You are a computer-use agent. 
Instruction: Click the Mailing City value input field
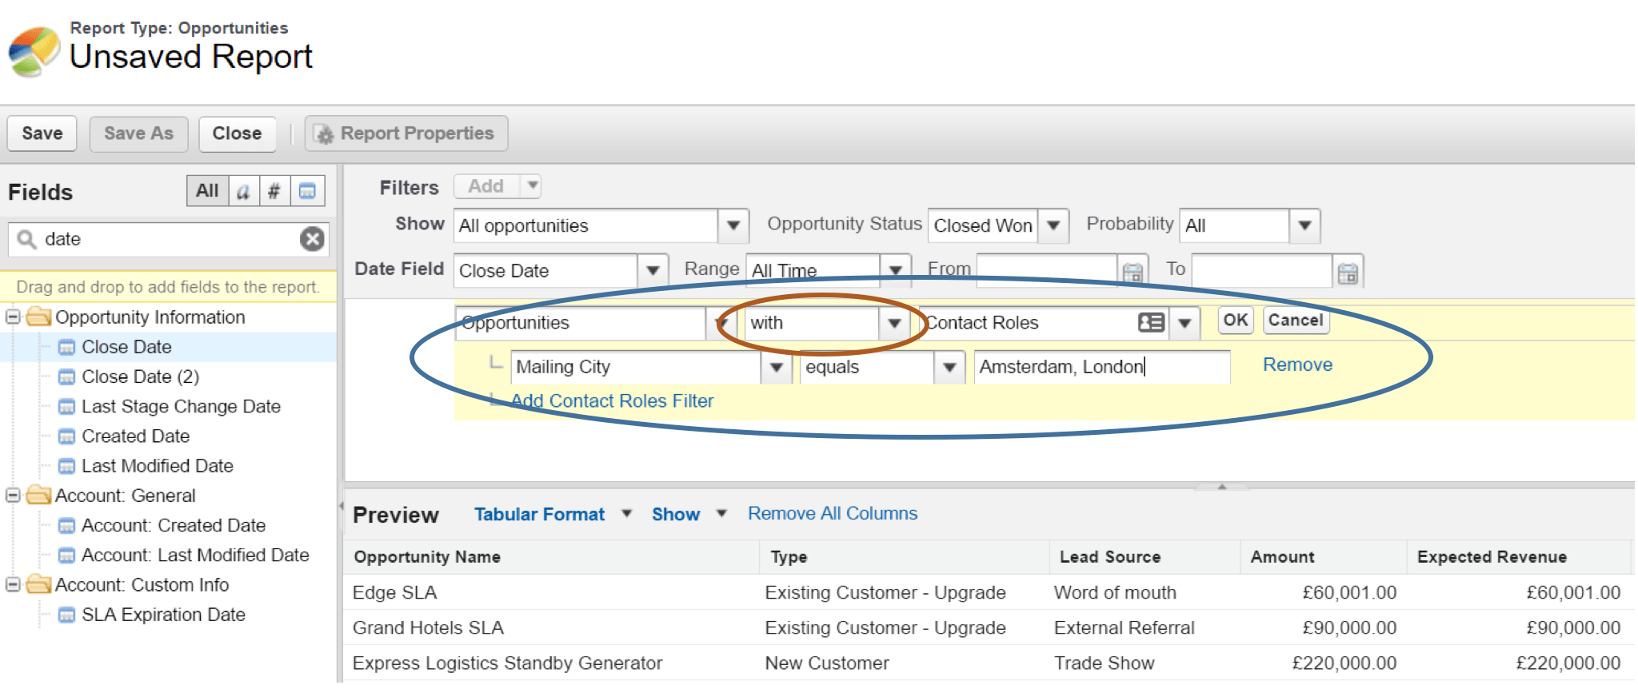click(1101, 367)
